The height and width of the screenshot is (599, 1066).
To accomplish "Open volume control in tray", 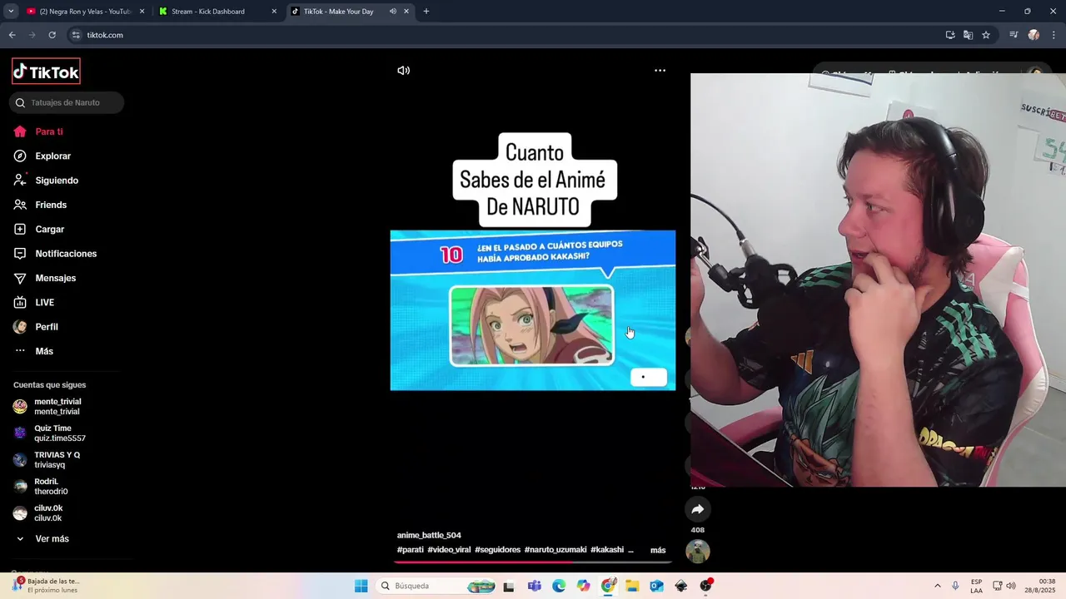I will coord(1011,586).
